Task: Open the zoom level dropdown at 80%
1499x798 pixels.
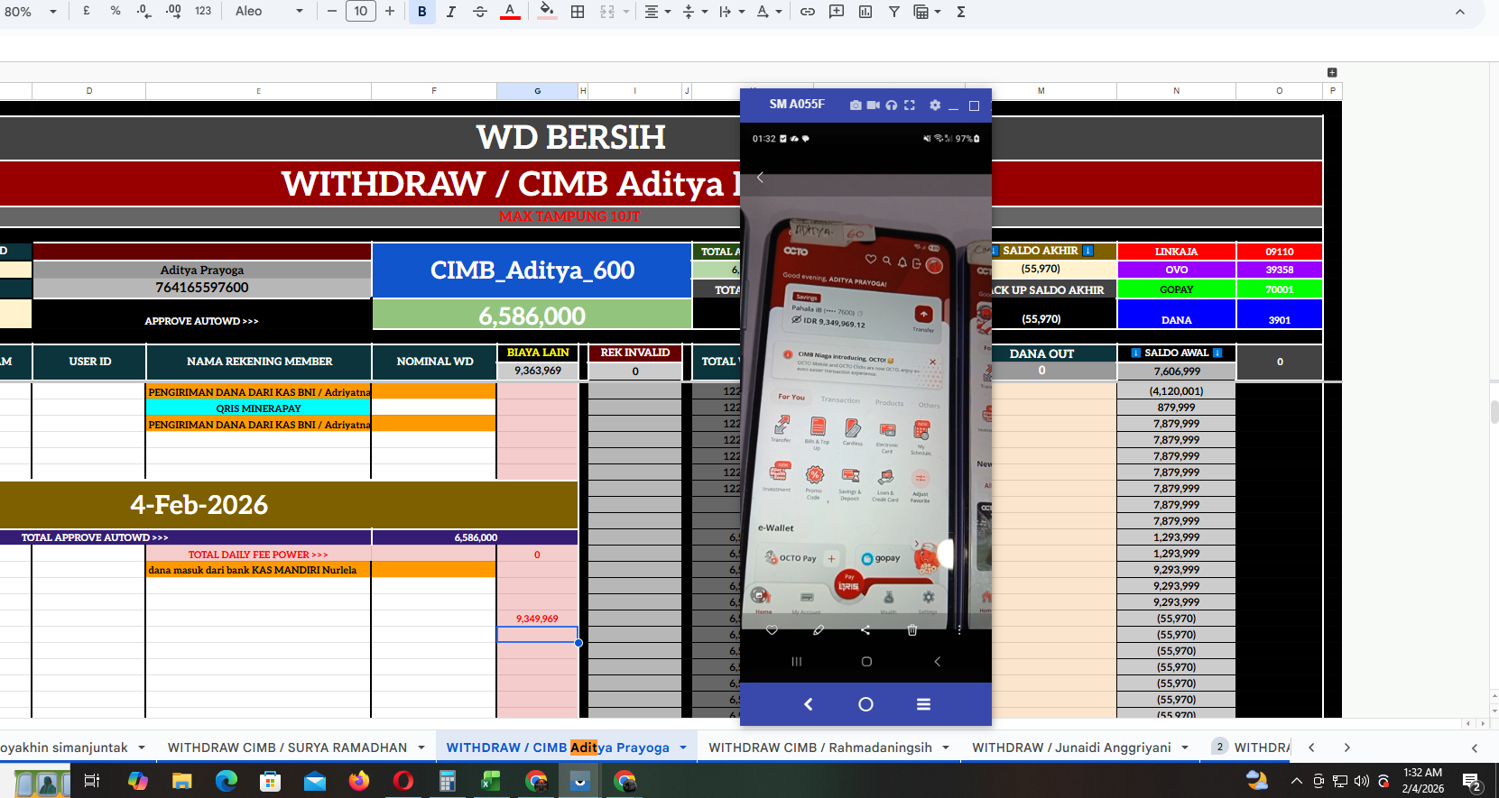Action: coord(30,12)
